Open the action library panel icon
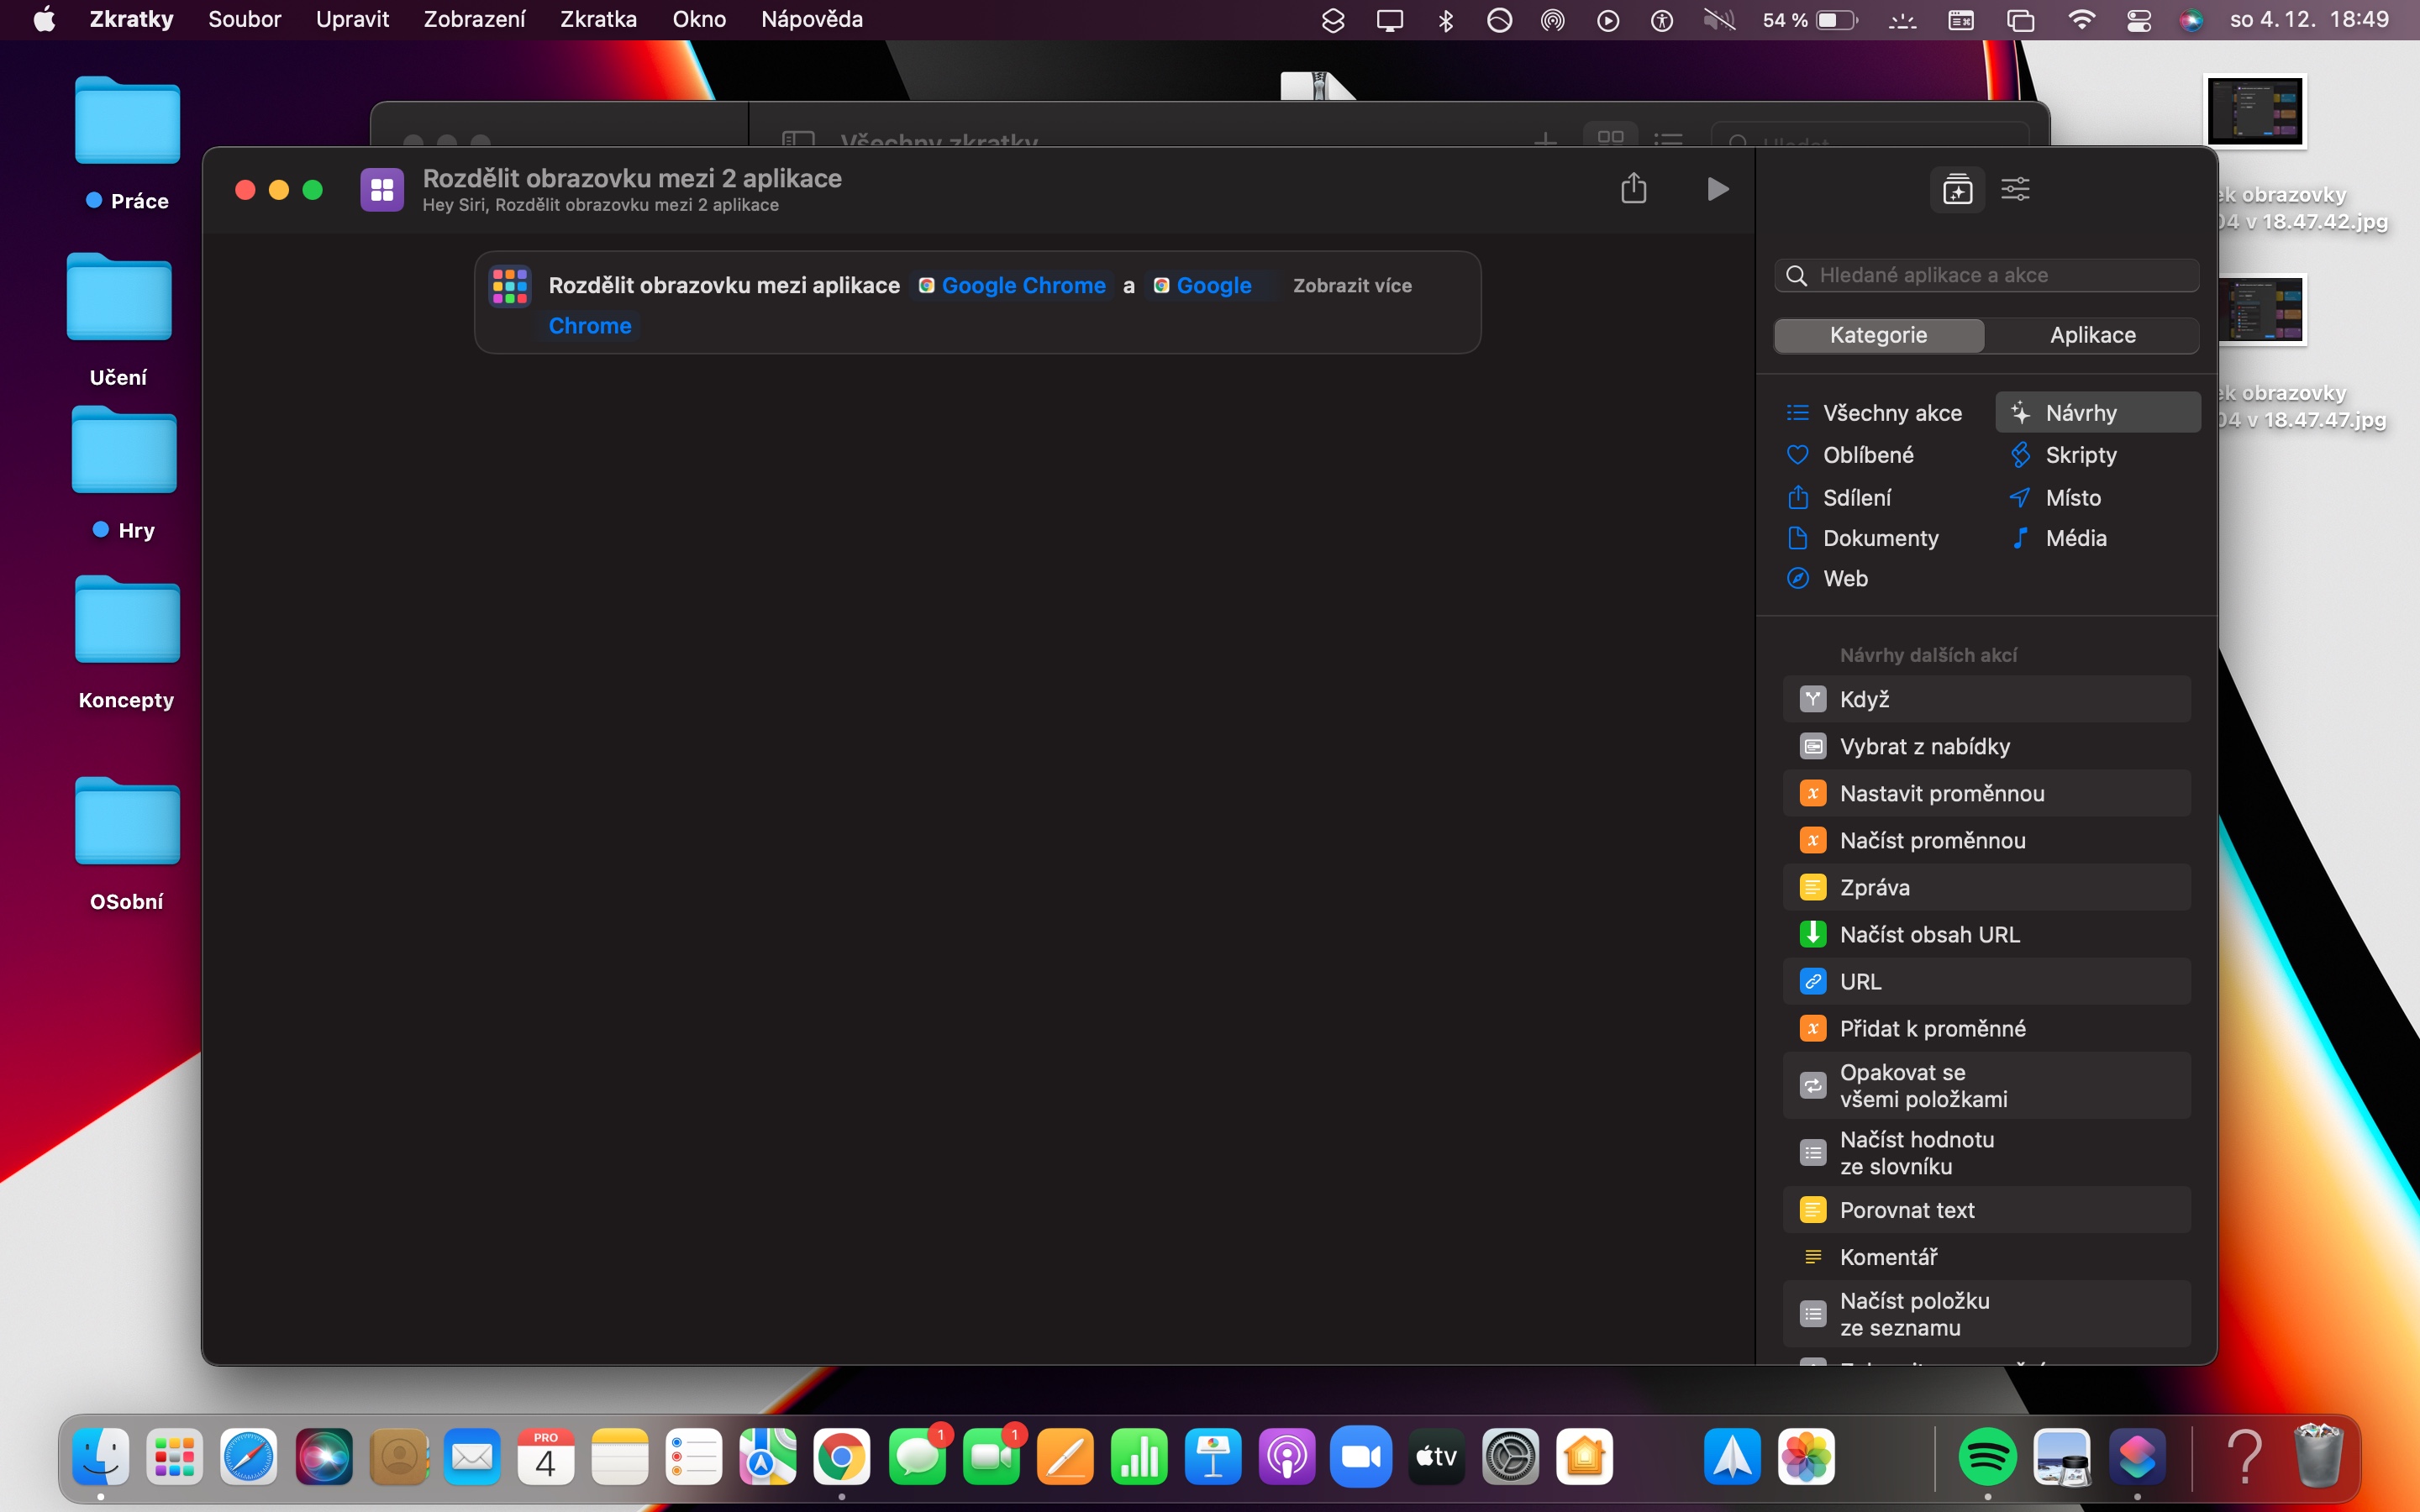The image size is (2420, 1512). click(x=1957, y=189)
